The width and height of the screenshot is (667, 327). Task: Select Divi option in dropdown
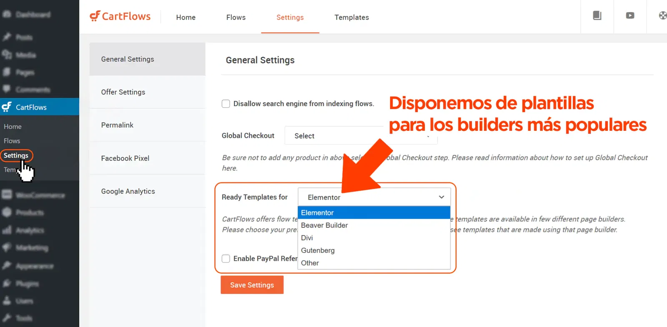point(307,238)
